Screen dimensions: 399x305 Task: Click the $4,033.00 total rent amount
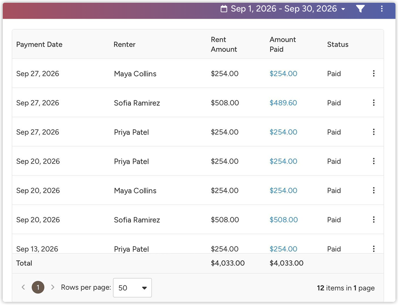click(x=228, y=263)
